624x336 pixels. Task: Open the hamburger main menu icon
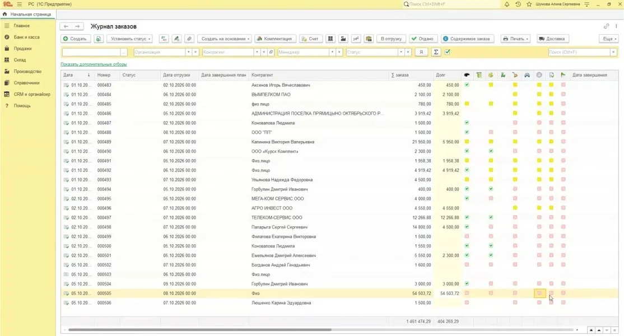19,4
